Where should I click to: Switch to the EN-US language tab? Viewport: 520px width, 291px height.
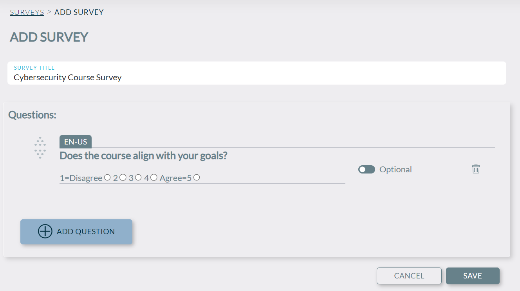[75, 141]
